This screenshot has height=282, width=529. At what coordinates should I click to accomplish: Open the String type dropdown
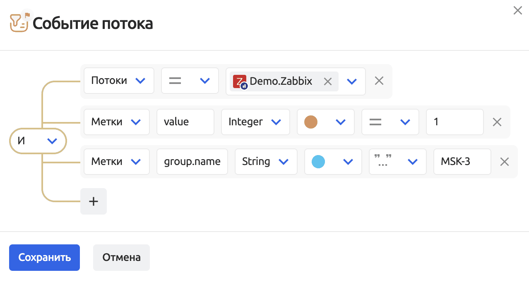pos(266,161)
